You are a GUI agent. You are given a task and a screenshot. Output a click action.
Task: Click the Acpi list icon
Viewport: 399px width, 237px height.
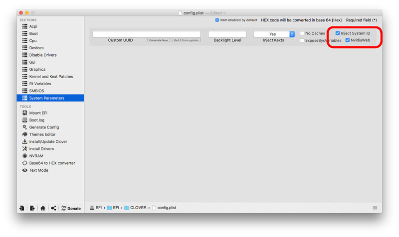(x=24, y=26)
